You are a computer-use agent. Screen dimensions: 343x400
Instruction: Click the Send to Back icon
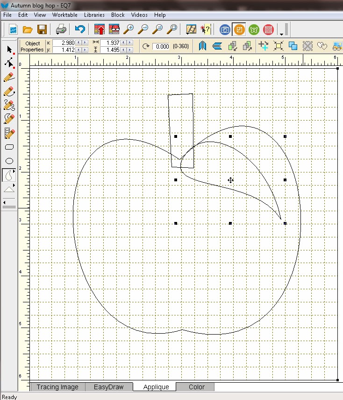[247, 46]
